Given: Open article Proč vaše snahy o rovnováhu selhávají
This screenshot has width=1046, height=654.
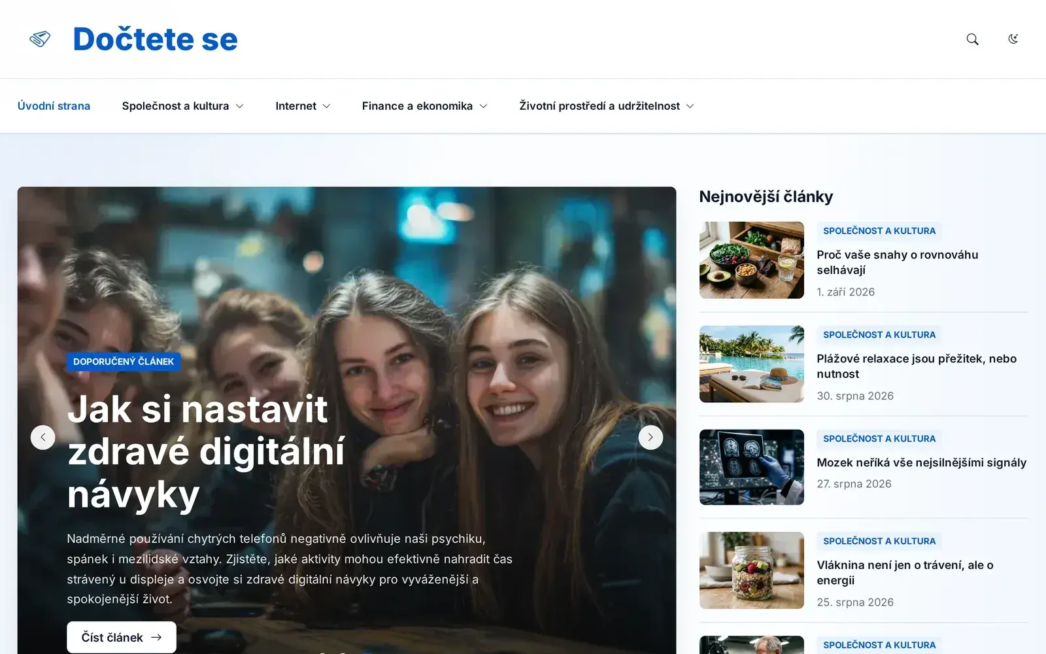Looking at the screenshot, I should 897,262.
